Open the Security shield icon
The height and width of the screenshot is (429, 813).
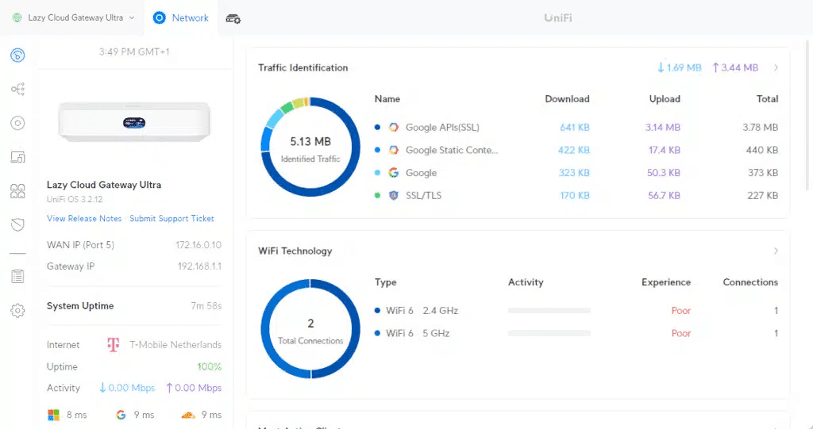tap(17, 225)
